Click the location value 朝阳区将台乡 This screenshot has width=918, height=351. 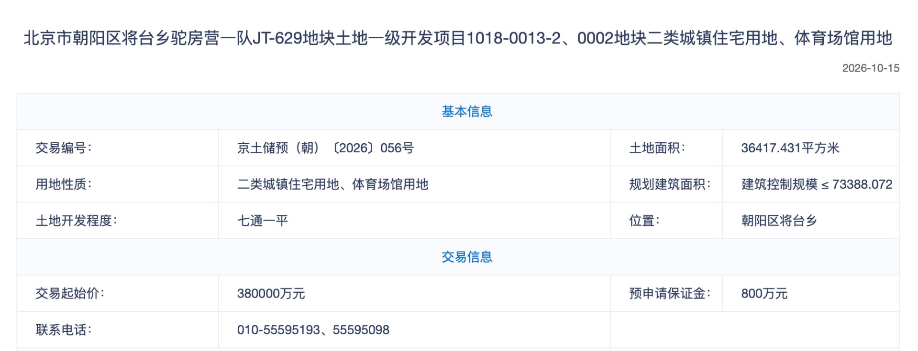click(779, 221)
